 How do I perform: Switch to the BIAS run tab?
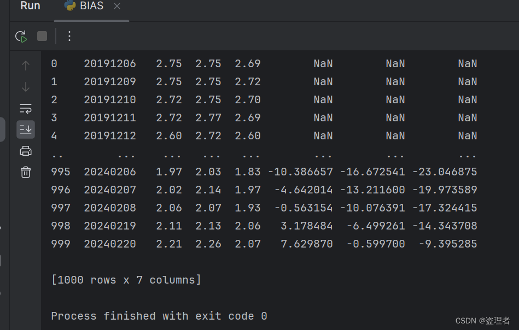coord(91,7)
